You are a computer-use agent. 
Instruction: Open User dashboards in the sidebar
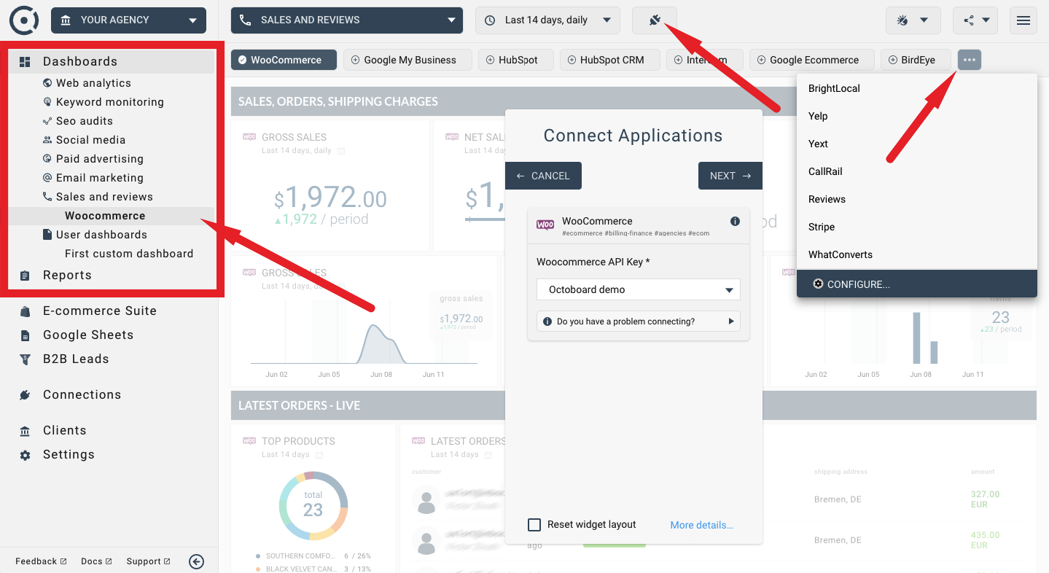101,235
